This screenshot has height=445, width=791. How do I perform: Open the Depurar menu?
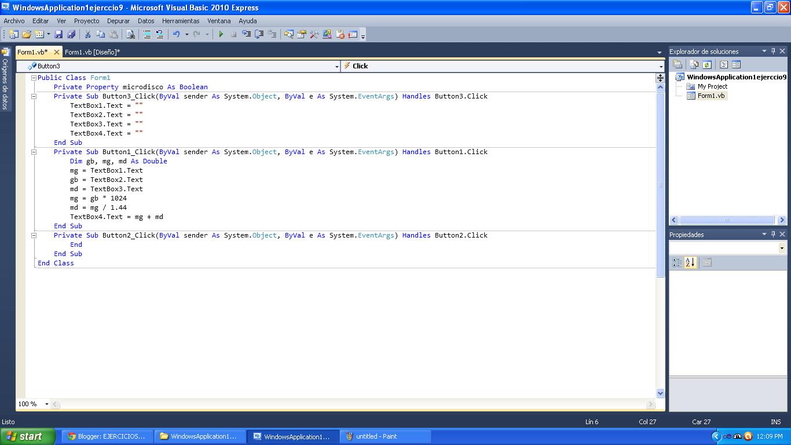point(118,21)
